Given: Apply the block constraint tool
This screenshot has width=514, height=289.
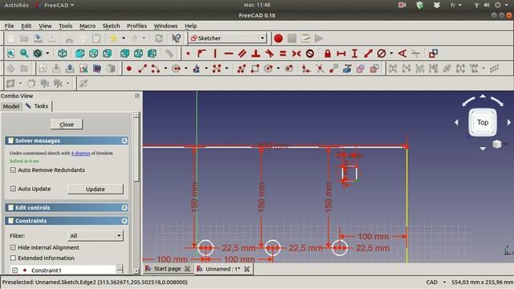Looking at the screenshot, I should 310,54.
